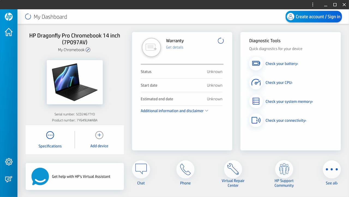Click My Dashboard refresh spinner icon
349x197 pixels.
(x=28, y=17)
